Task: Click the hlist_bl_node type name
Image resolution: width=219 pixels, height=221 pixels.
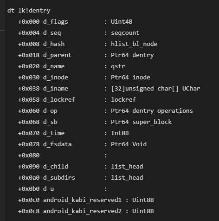Action: coord(134,44)
